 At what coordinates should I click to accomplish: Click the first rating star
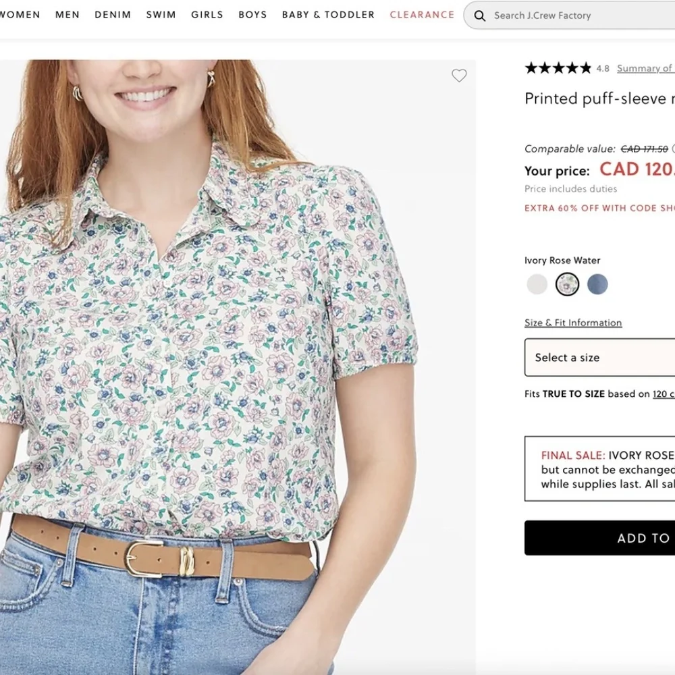(x=531, y=67)
